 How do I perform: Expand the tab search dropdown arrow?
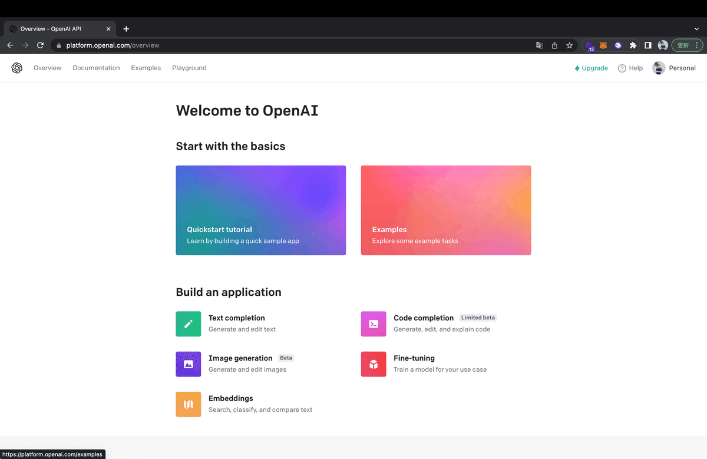(x=697, y=29)
